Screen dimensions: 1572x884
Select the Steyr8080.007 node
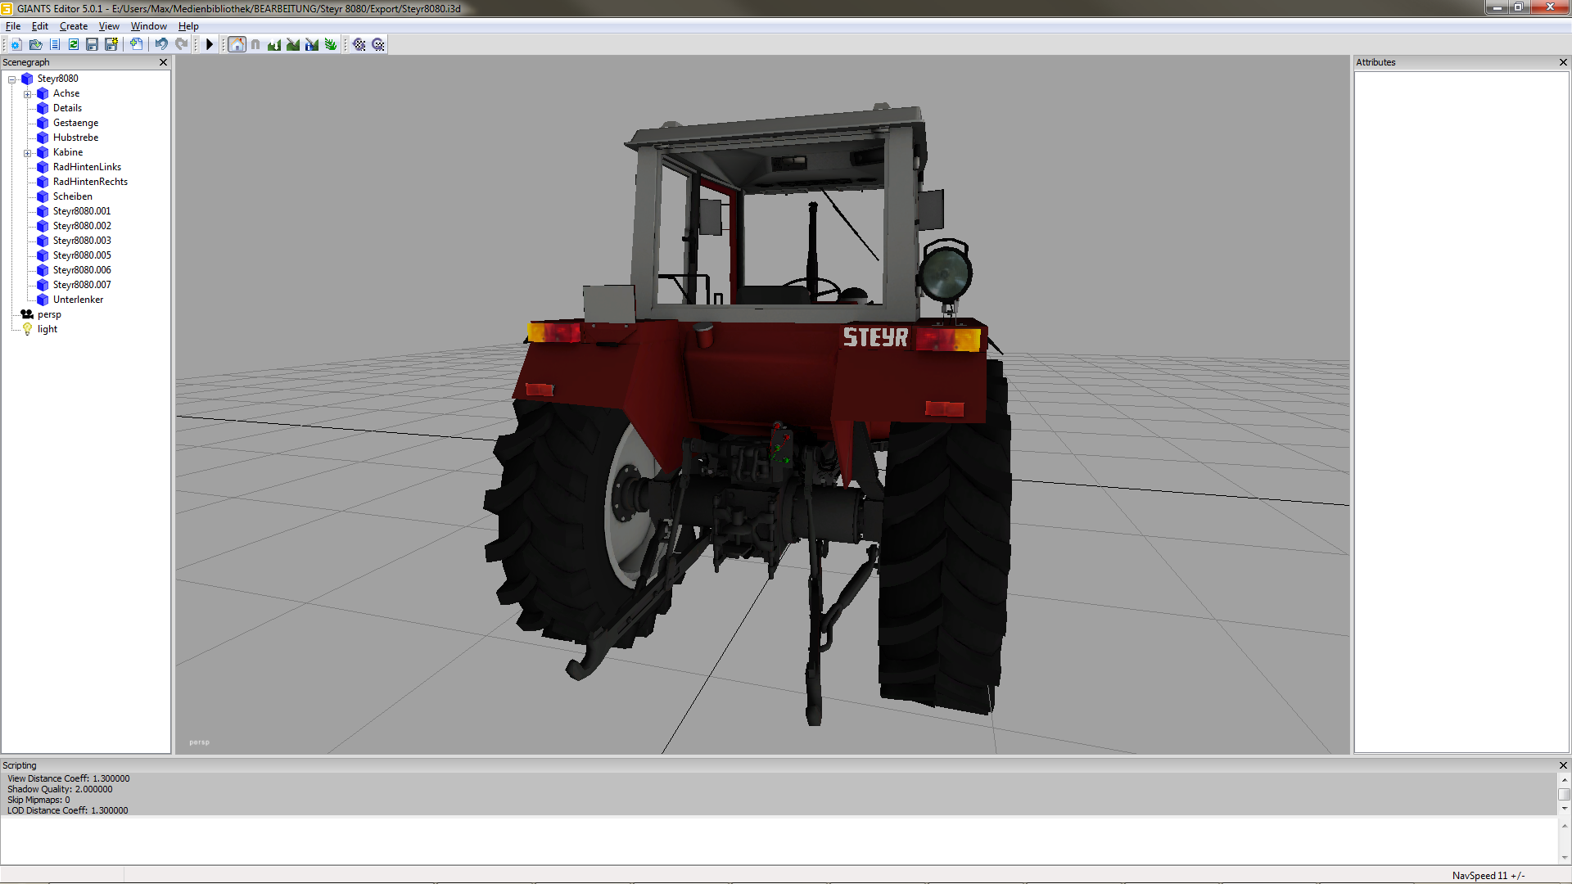pos(82,285)
